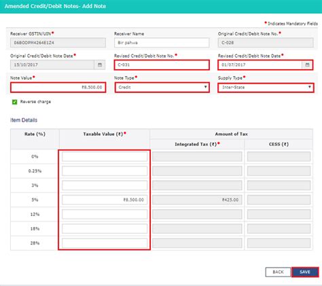This screenshot has height=286, width=322.
Task: Click the 18% rate label
Action: click(x=35, y=229)
